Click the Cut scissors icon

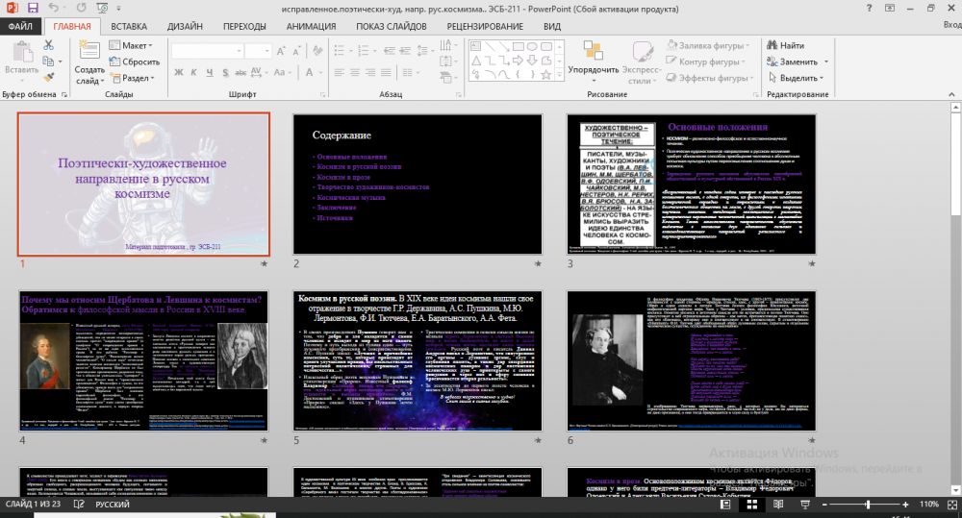coord(48,45)
